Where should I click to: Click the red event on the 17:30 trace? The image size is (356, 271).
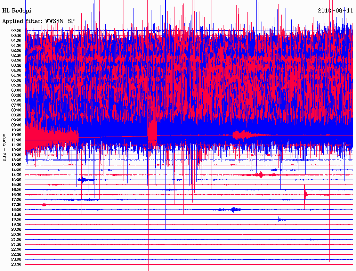[46, 205]
